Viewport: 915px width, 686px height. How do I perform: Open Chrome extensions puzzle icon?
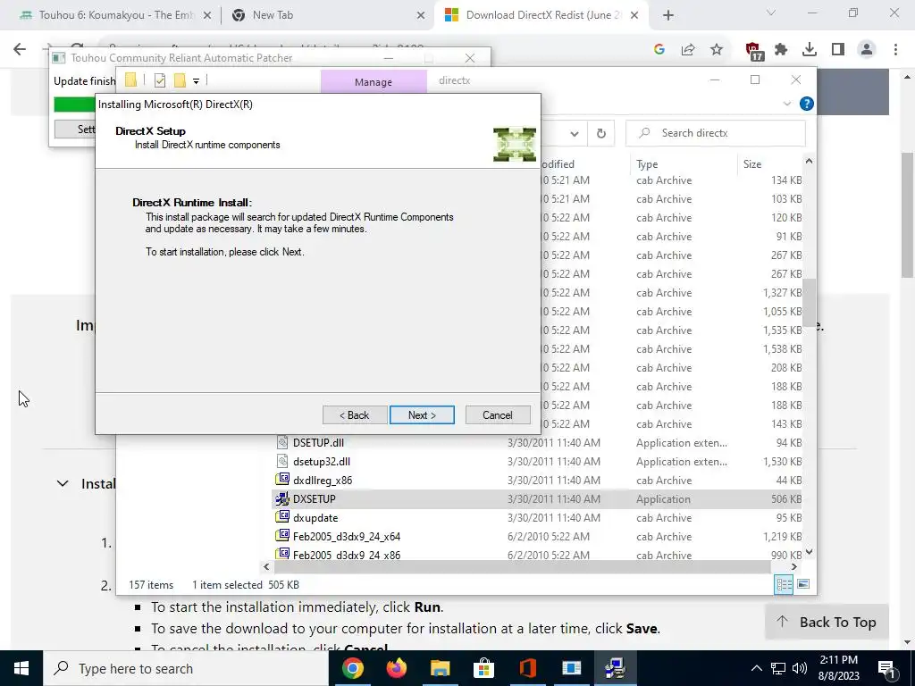click(x=781, y=50)
